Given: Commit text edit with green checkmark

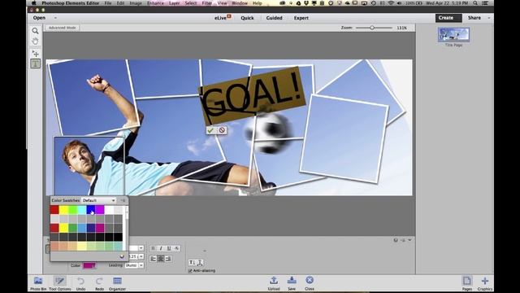Looking at the screenshot, I should (x=210, y=130).
